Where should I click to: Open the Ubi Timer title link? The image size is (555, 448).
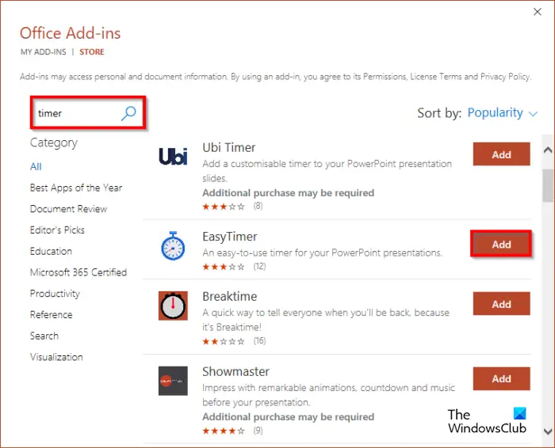click(229, 147)
